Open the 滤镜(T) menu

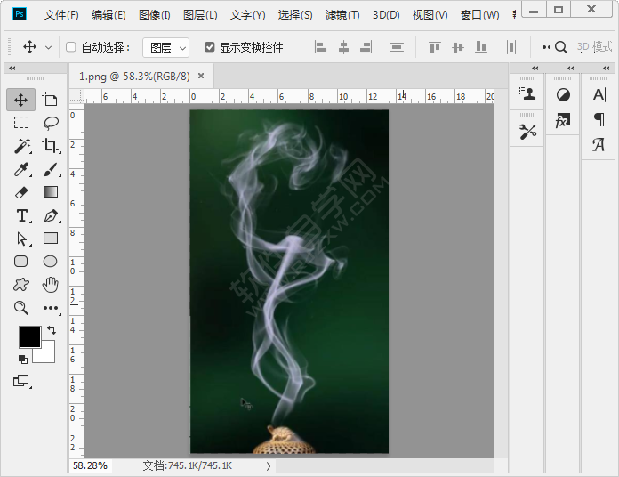coord(342,15)
